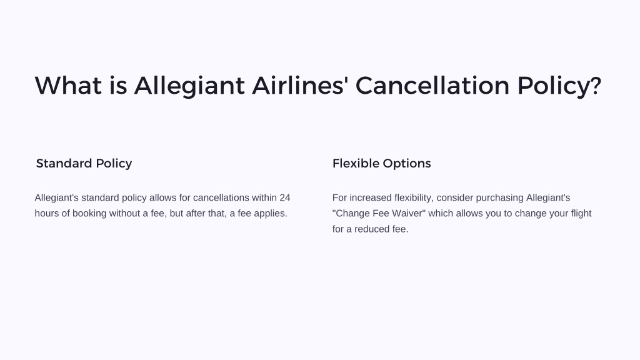Click the quoted "Change Fee Waiver" text

379,214
